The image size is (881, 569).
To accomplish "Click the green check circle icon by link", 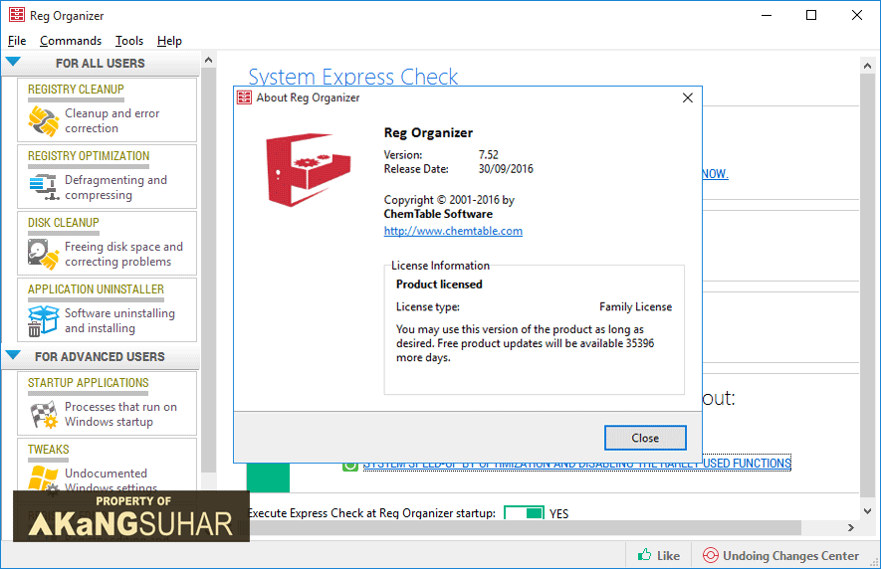I will pos(350,466).
